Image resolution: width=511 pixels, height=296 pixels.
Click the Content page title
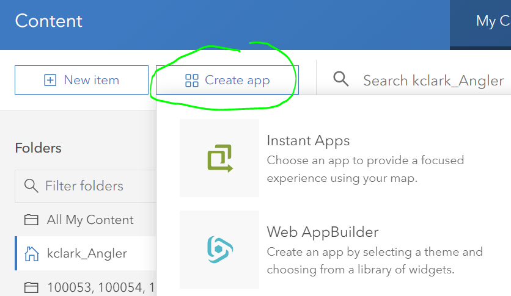click(x=49, y=21)
